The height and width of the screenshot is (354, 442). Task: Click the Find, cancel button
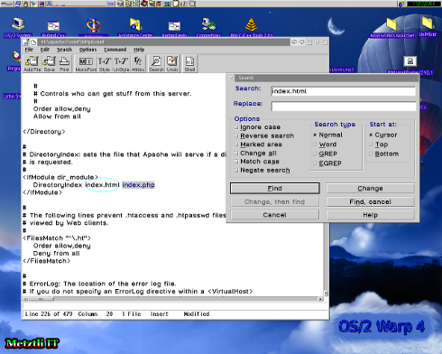[x=370, y=201]
